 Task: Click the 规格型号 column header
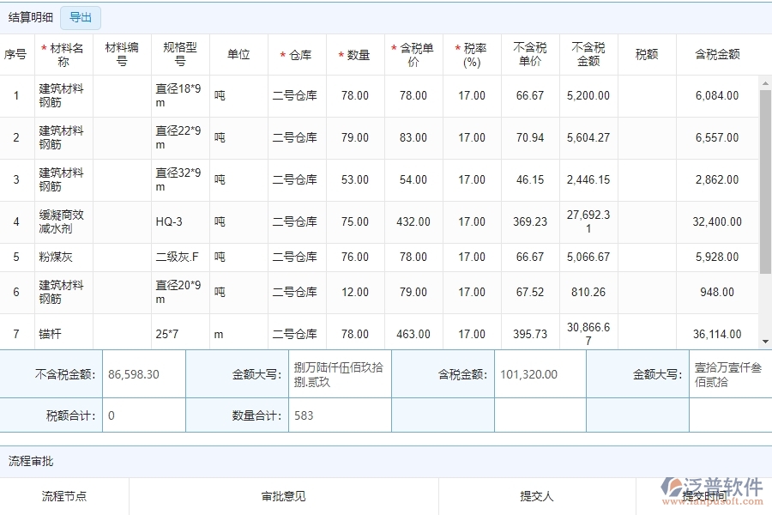[x=179, y=52]
